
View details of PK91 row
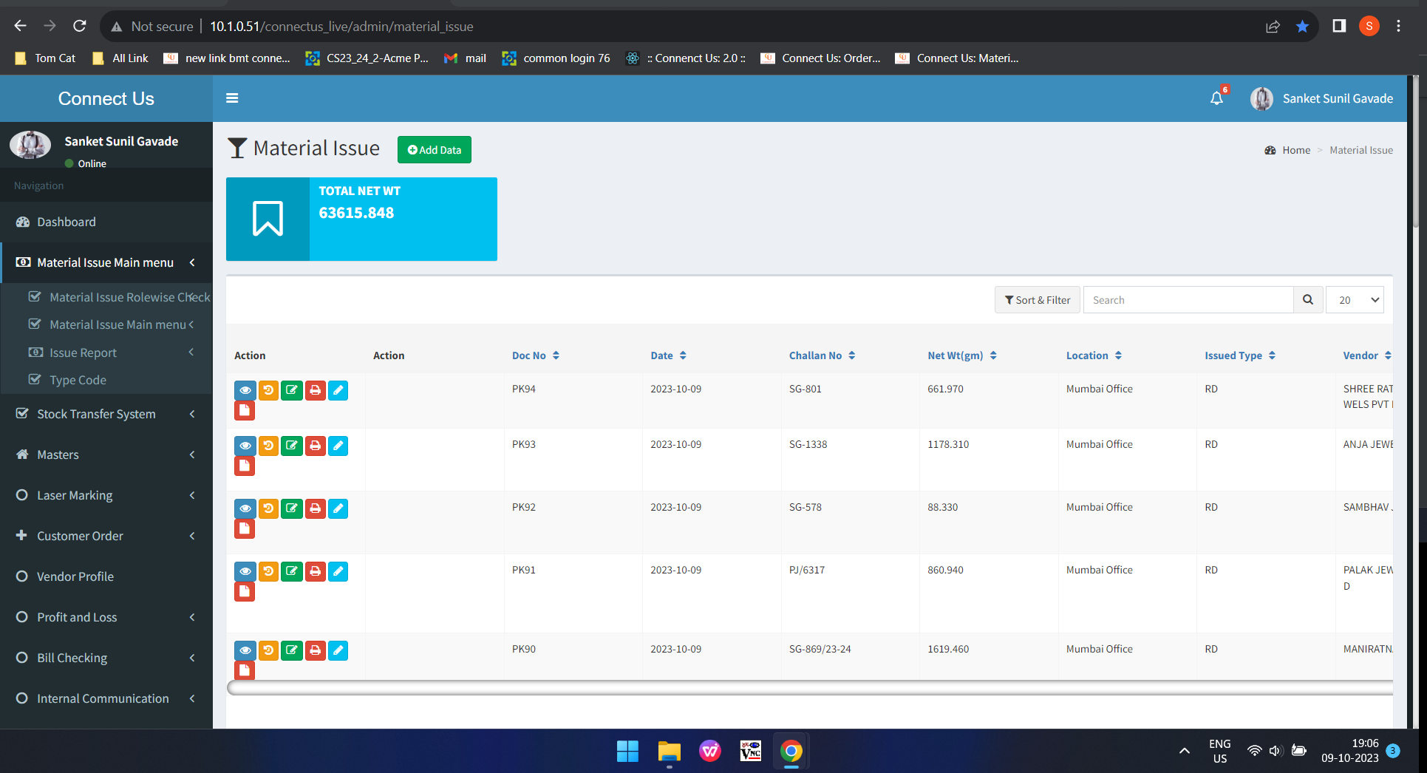tap(245, 571)
